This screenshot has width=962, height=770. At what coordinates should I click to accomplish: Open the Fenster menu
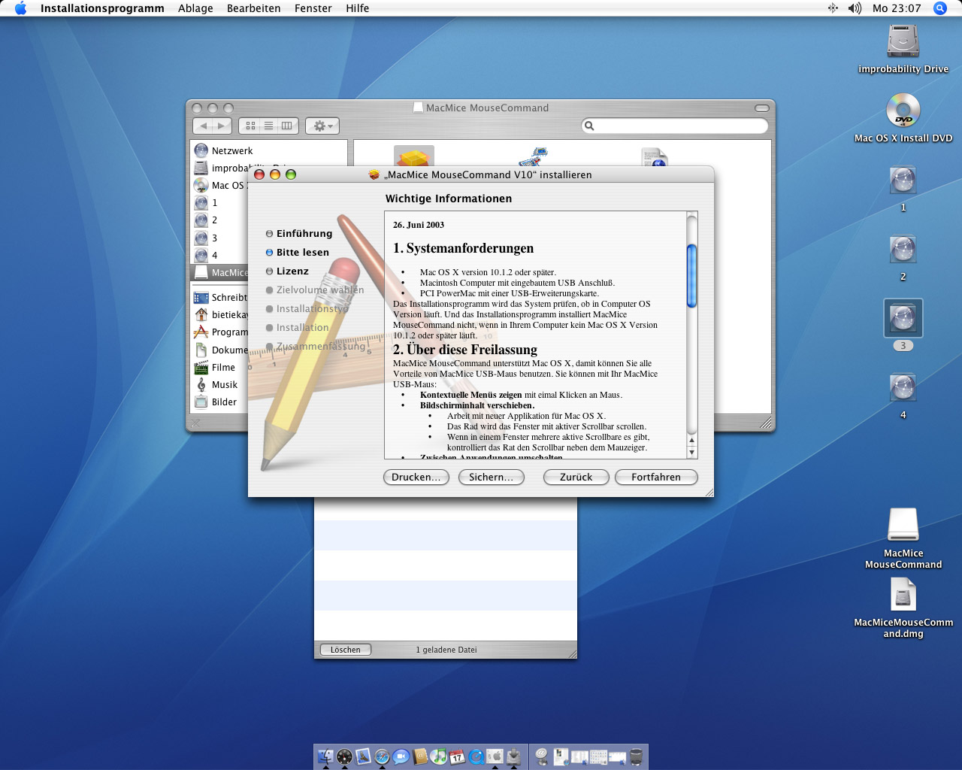(x=313, y=8)
